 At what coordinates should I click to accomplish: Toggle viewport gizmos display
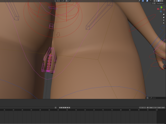143,1
